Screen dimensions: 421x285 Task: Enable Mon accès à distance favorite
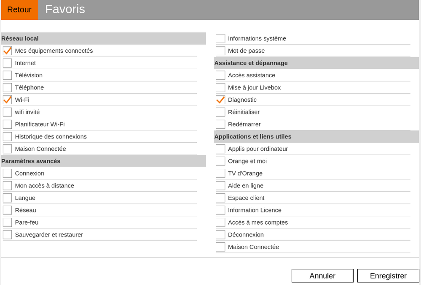7,185
